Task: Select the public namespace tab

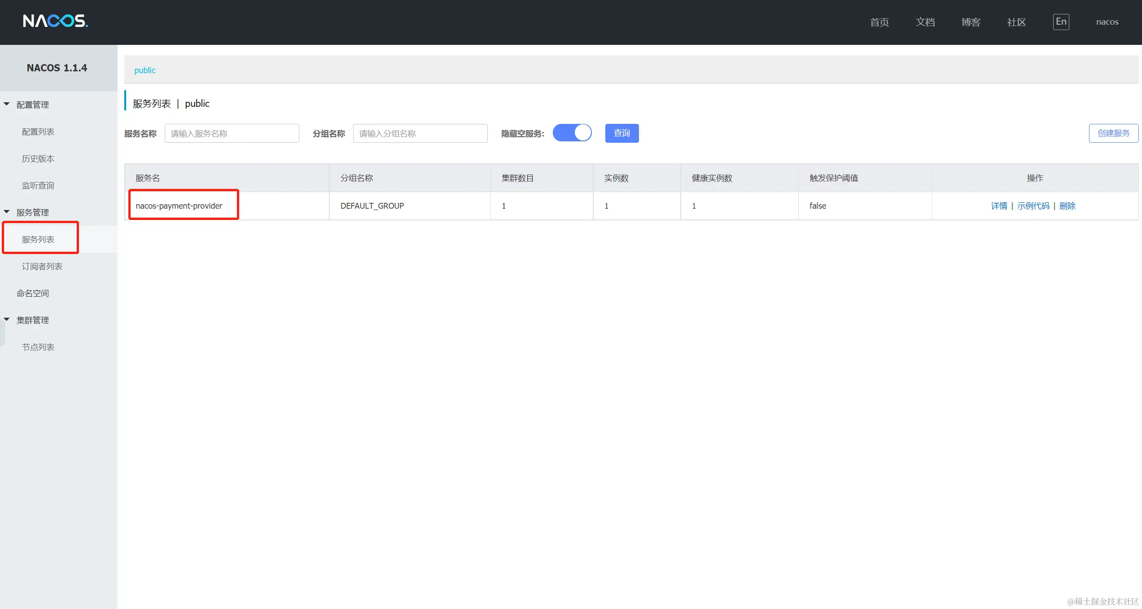Action: tap(145, 70)
